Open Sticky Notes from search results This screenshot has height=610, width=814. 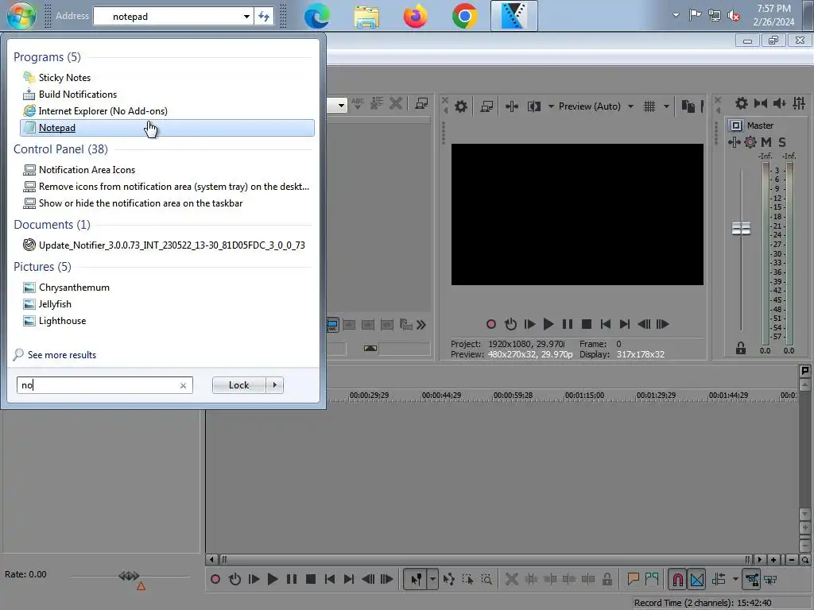pyautogui.click(x=64, y=78)
